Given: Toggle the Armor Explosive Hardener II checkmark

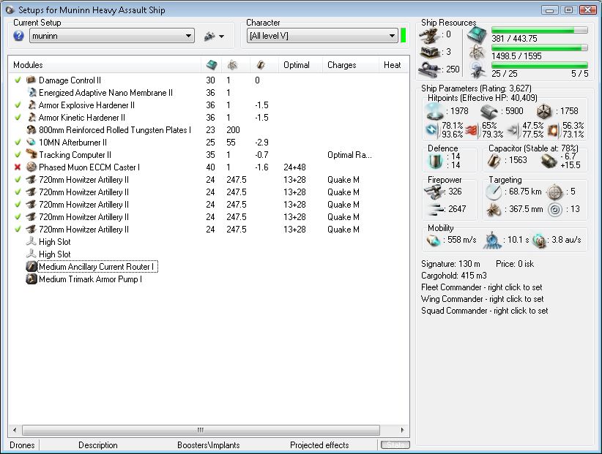Looking at the screenshot, I should pyautogui.click(x=18, y=105).
